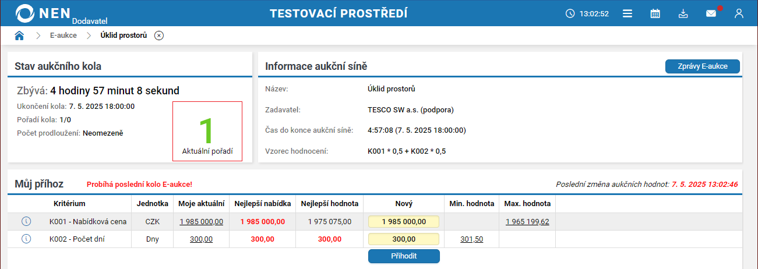The height and width of the screenshot is (269, 758).
Task: Open the hamburger menu icon
Action: point(627,13)
